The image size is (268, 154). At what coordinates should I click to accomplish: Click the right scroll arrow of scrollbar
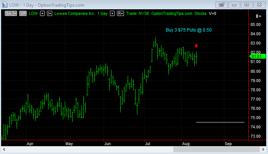(x=263, y=150)
